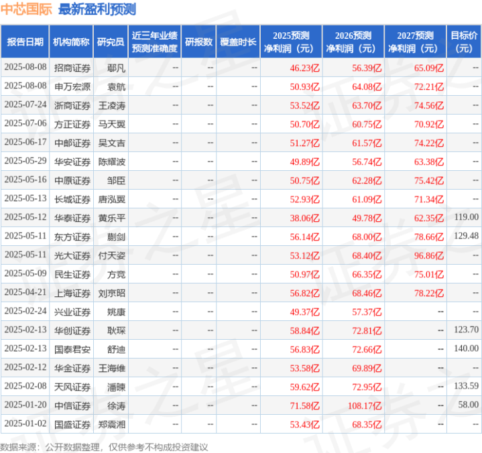This screenshot has height=453, width=482.
Task: Click the 数据来源 footnote text
Action: pos(104,447)
